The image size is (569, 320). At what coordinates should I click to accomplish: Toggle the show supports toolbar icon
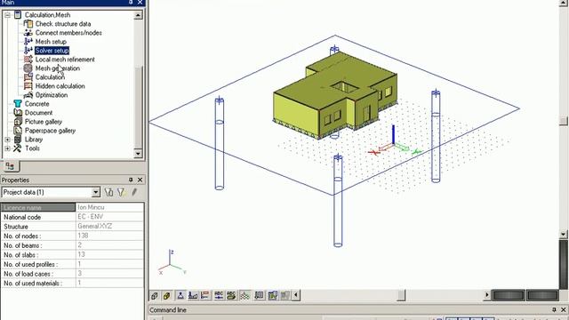tap(180, 296)
